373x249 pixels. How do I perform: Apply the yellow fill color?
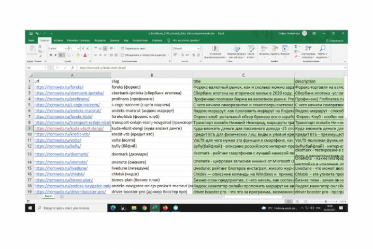click(x=78, y=55)
